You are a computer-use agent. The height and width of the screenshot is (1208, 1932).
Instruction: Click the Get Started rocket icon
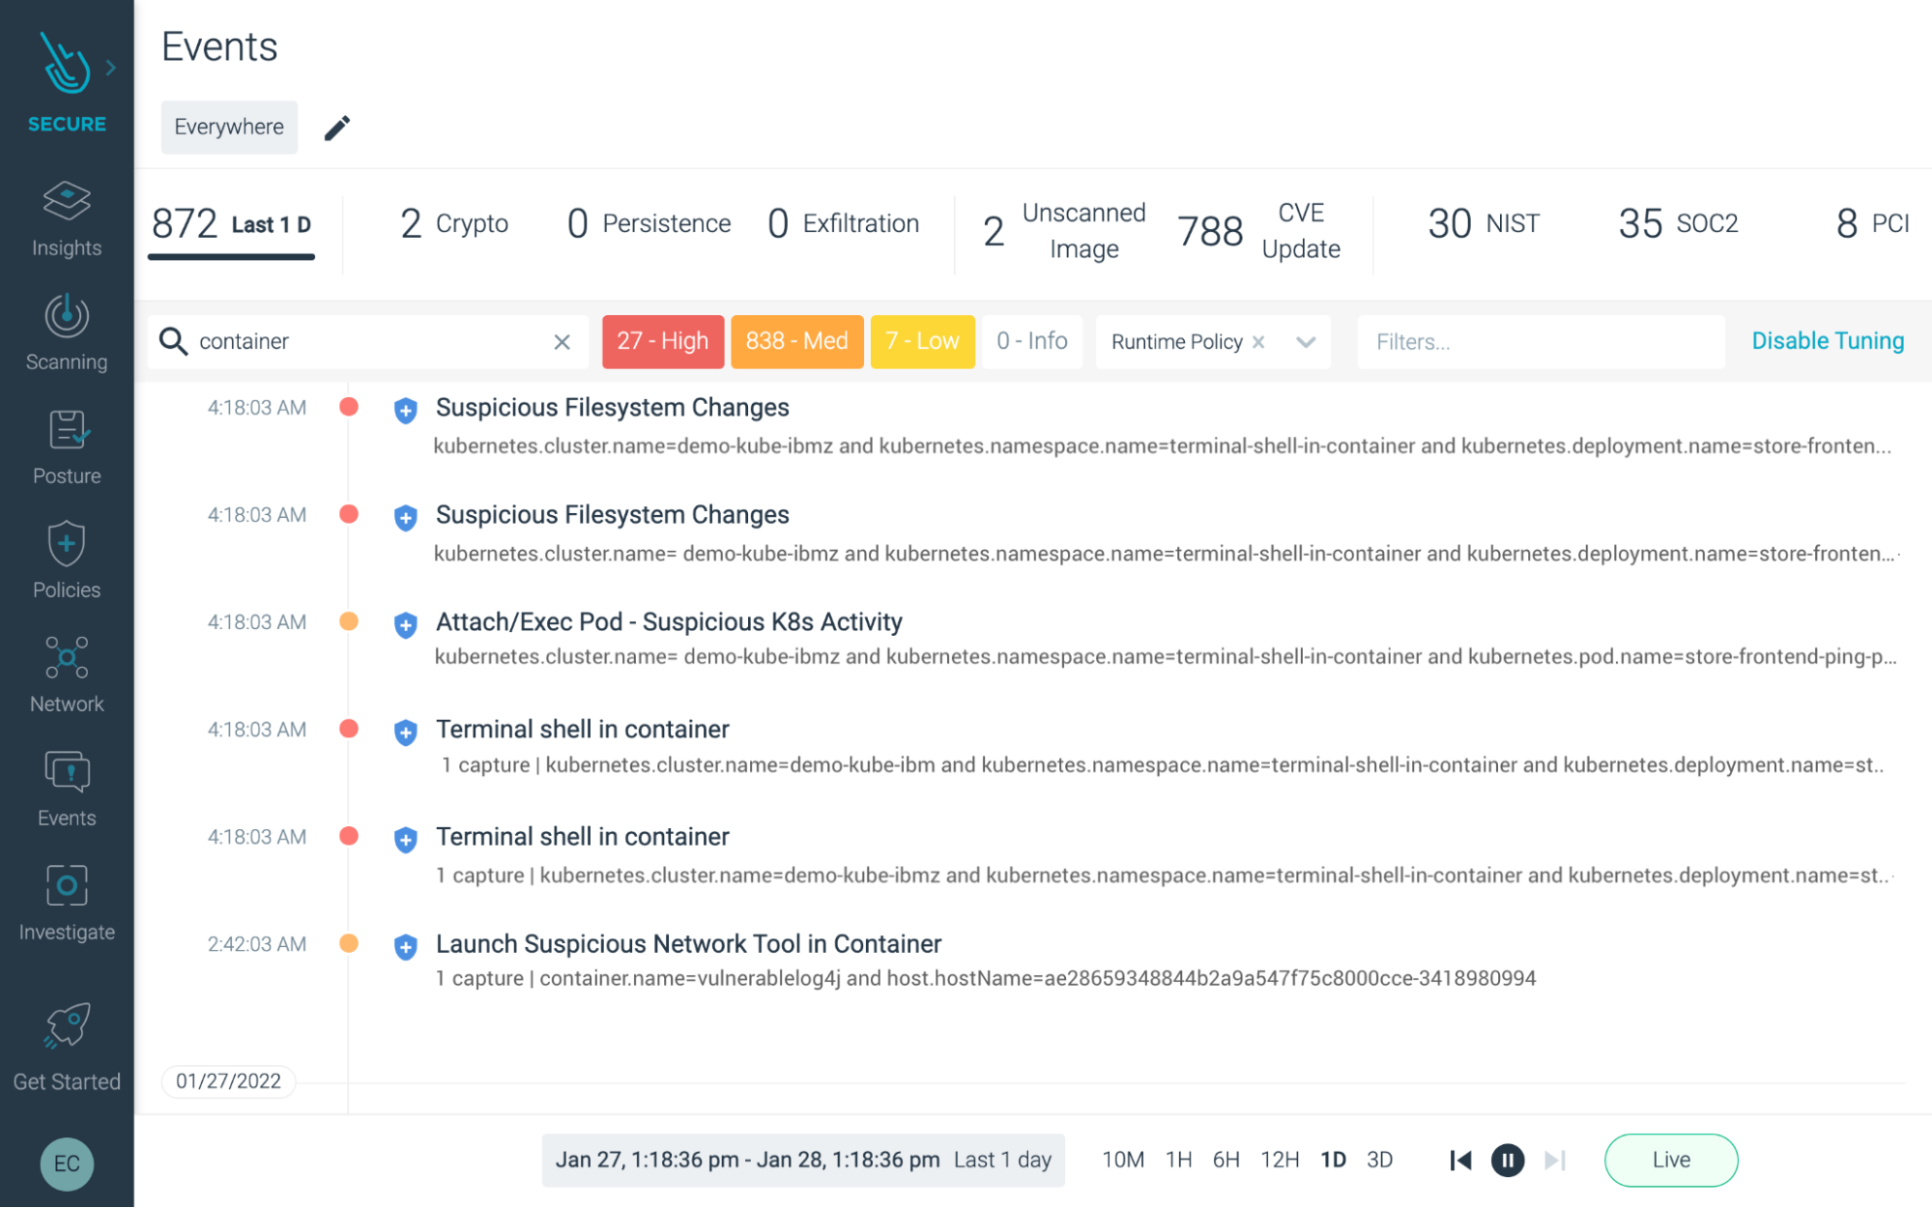tap(67, 1026)
